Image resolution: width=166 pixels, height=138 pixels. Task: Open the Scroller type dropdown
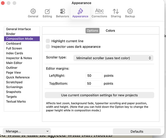point(113,58)
